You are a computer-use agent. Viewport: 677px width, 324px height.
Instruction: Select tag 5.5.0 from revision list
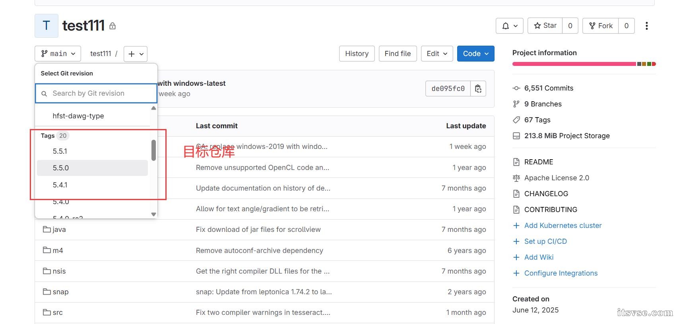pyautogui.click(x=61, y=168)
